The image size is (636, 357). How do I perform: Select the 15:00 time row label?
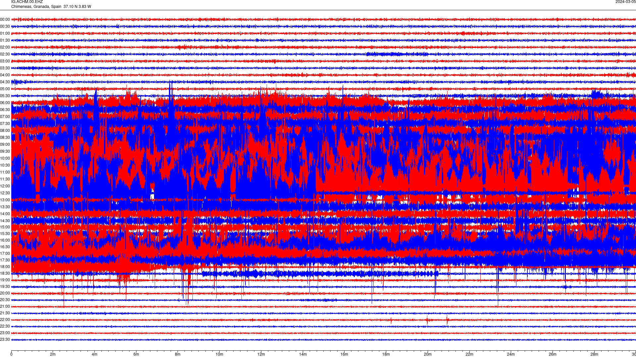tap(5, 227)
